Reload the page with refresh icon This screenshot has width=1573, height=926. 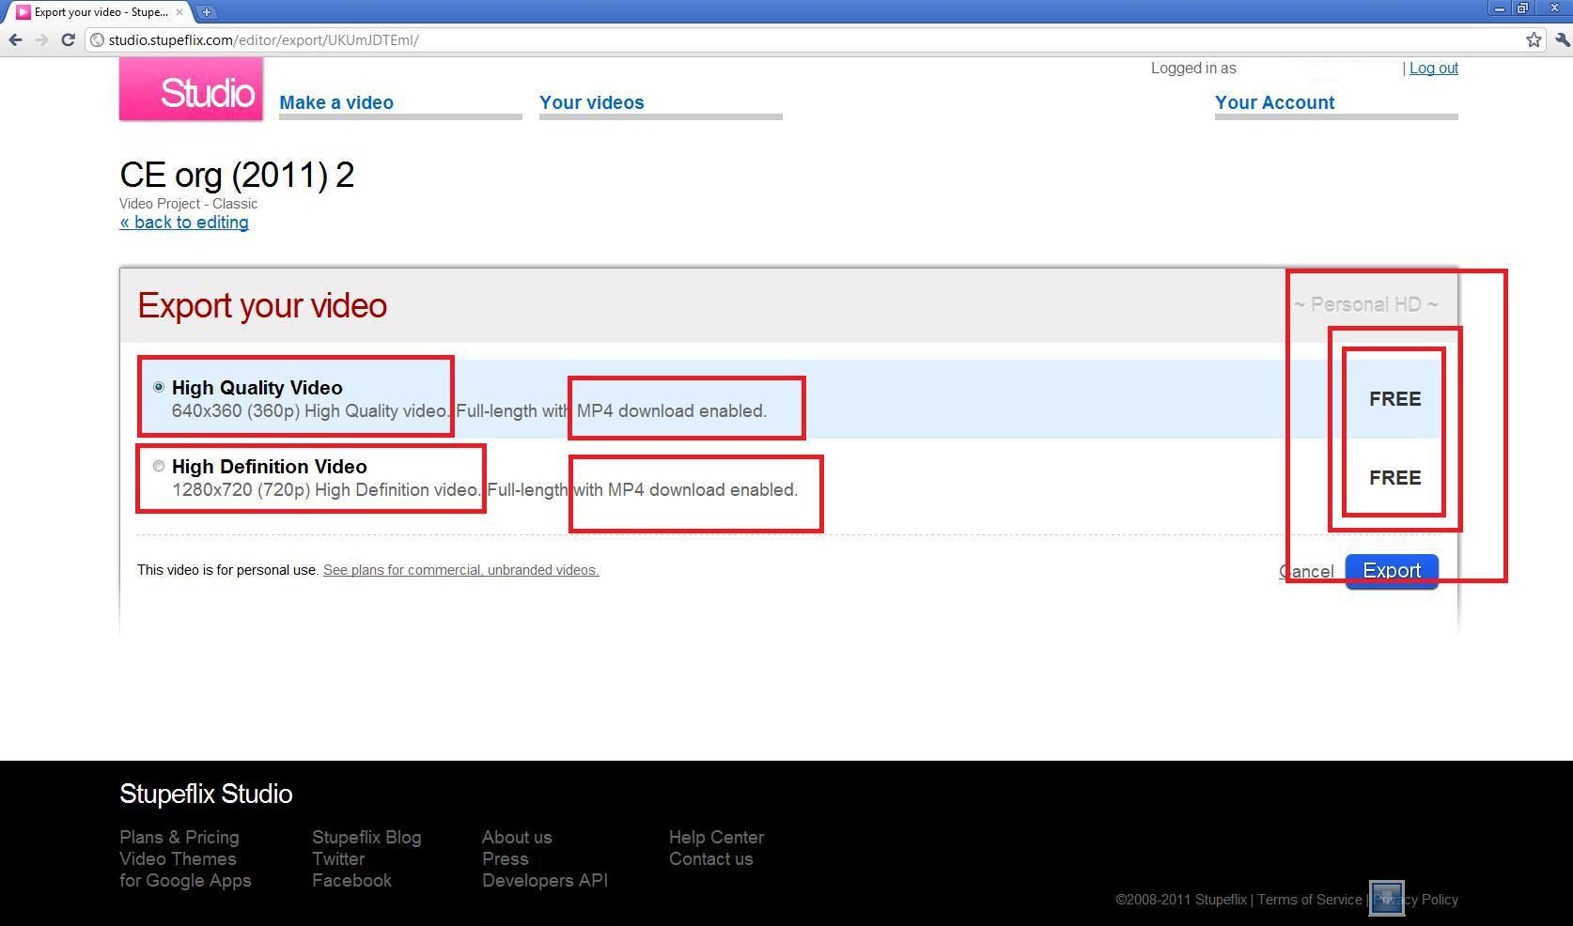pos(68,39)
